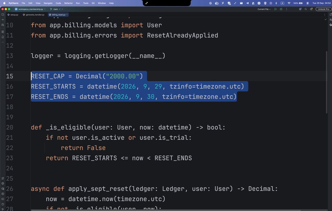Open the AI assistant toolbar icon
The height and width of the screenshot is (211, 332).
coord(300,9)
